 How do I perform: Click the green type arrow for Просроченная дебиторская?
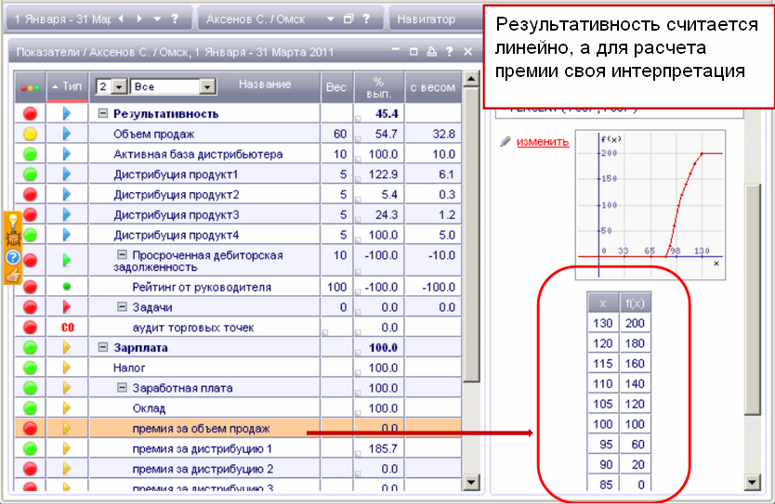point(67,260)
